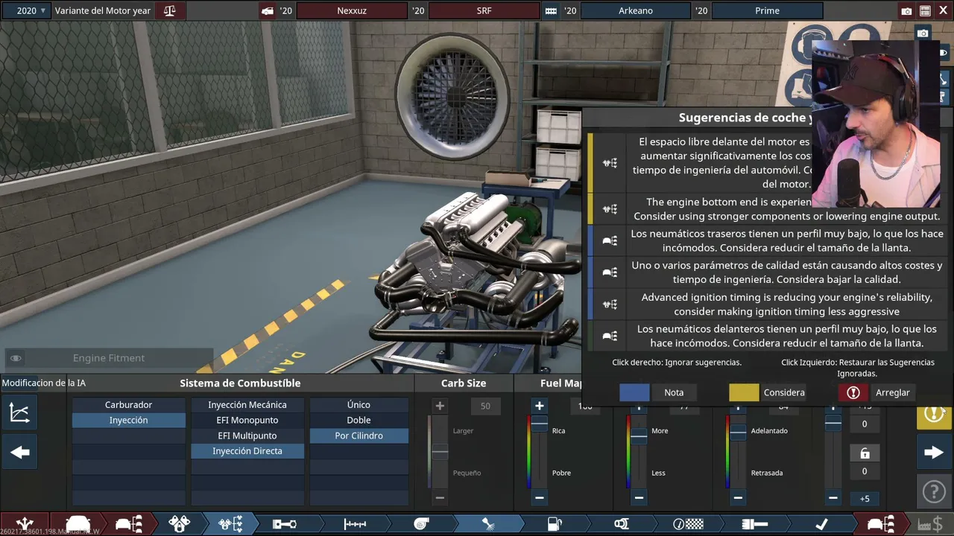Click the yellow Considera color swatch

coord(744,392)
